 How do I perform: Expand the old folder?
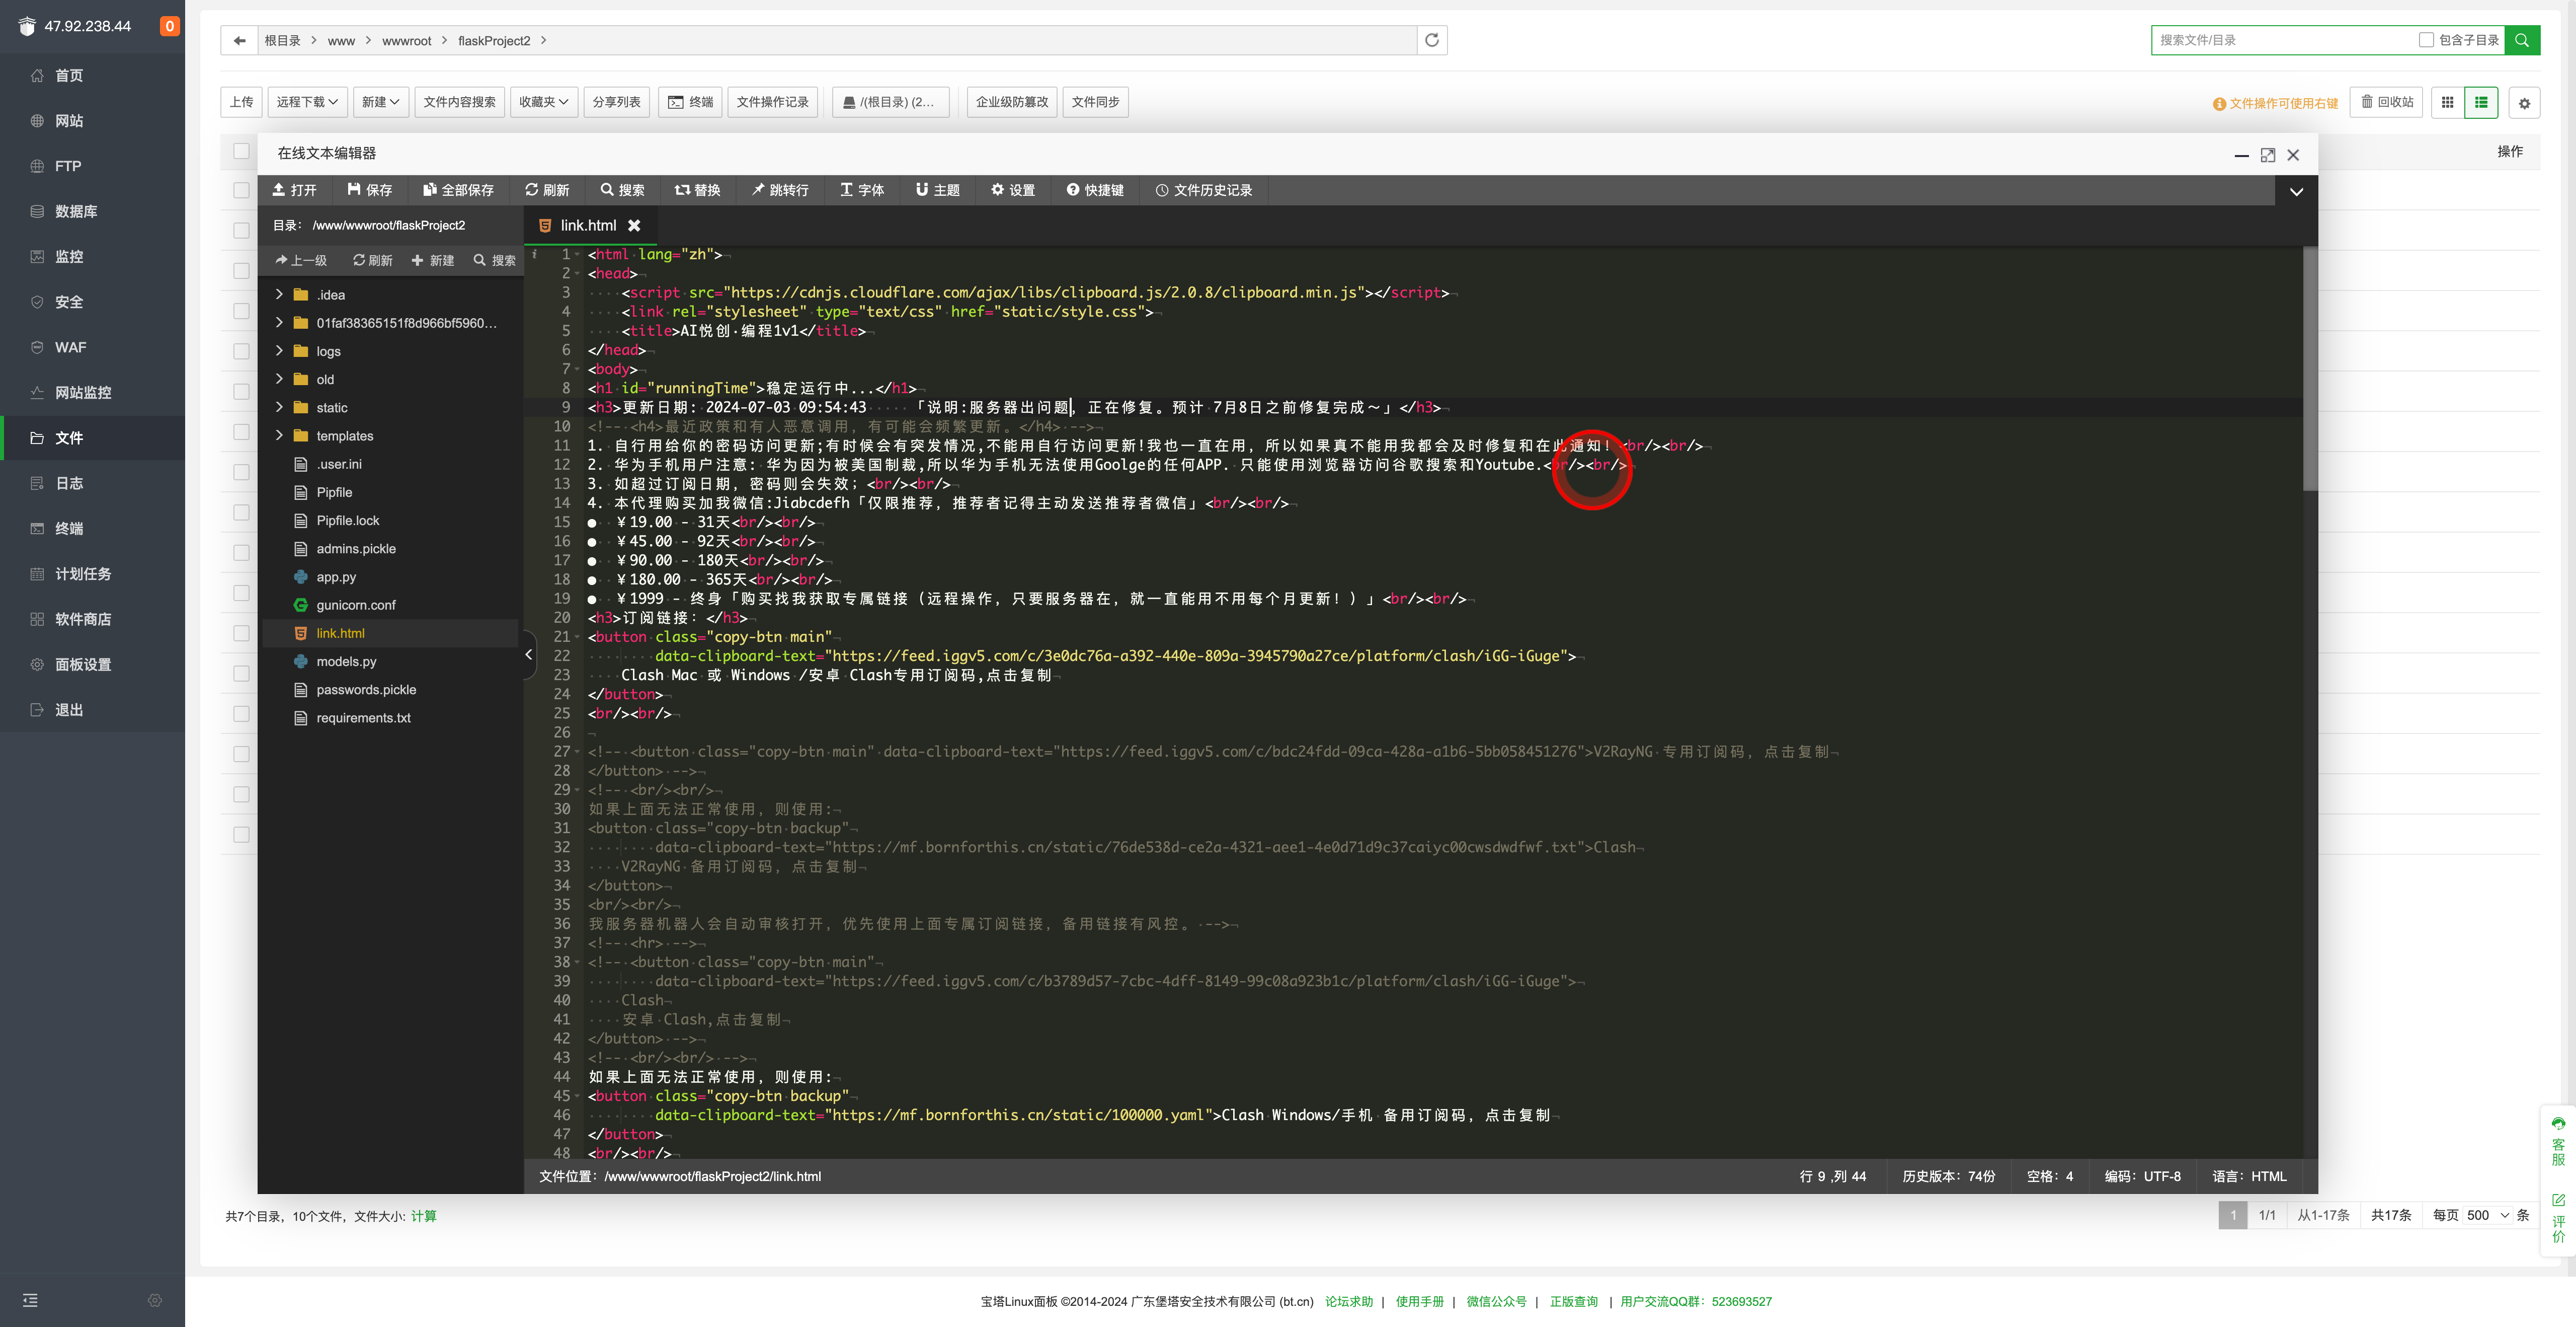(x=279, y=379)
